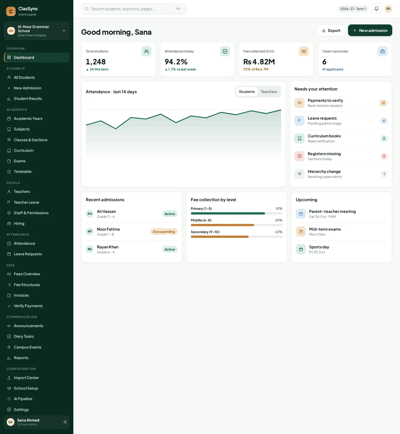Click the SA user avatar in top bar
The width and height of the screenshot is (400, 434).
(388, 9)
